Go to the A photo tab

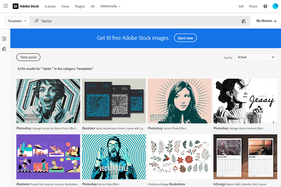50,6
